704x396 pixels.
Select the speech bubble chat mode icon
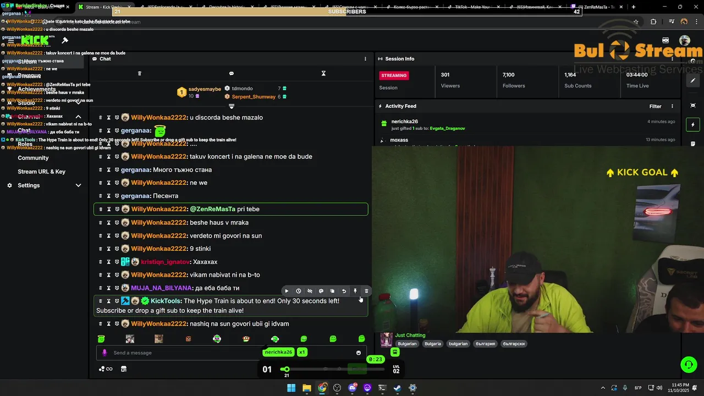tap(232, 74)
